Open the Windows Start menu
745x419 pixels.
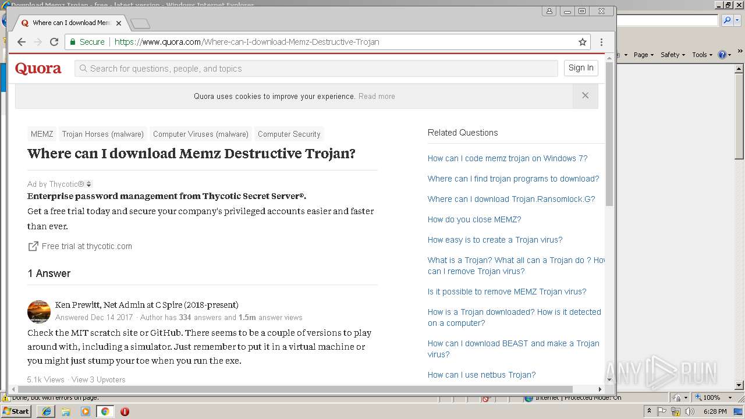(x=16, y=411)
